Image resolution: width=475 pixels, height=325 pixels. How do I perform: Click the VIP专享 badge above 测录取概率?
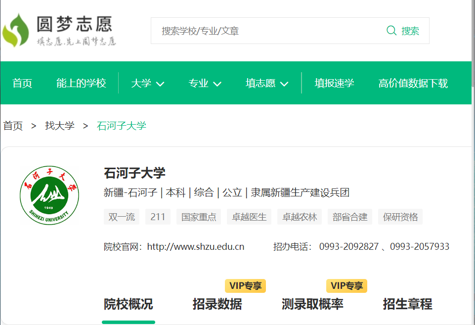[x=346, y=286]
